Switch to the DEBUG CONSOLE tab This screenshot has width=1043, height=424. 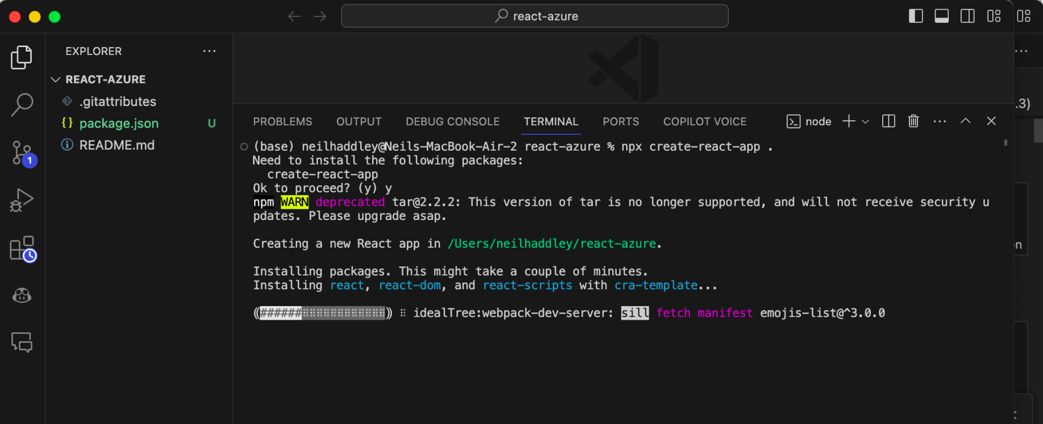[452, 121]
